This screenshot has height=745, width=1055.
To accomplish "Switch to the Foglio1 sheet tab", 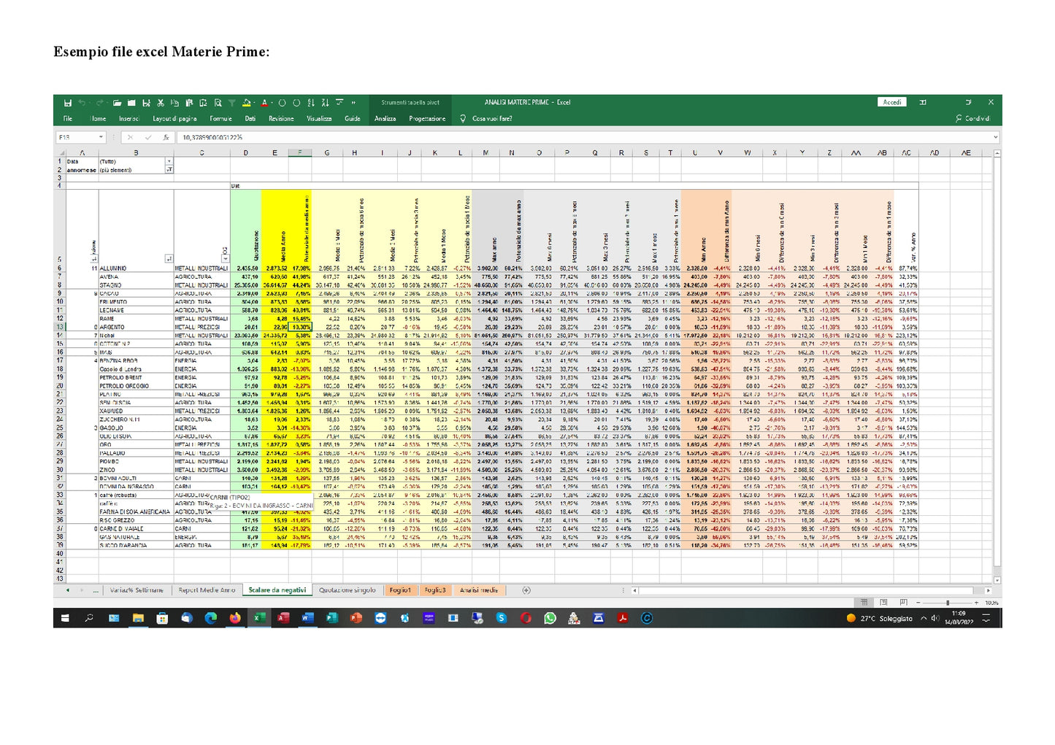I will point(400,590).
